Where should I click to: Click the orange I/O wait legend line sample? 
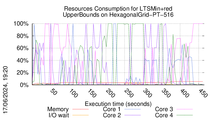tap(80, 115)
